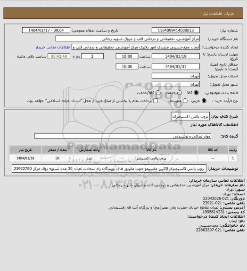The image size is (247, 271).
Task: Click the اطلاعات تماس سازمان خریدار heading
Action: click(217, 181)
